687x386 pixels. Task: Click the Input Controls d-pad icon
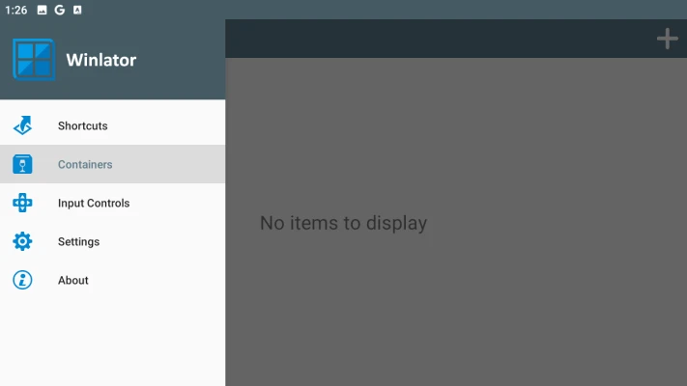22,203
